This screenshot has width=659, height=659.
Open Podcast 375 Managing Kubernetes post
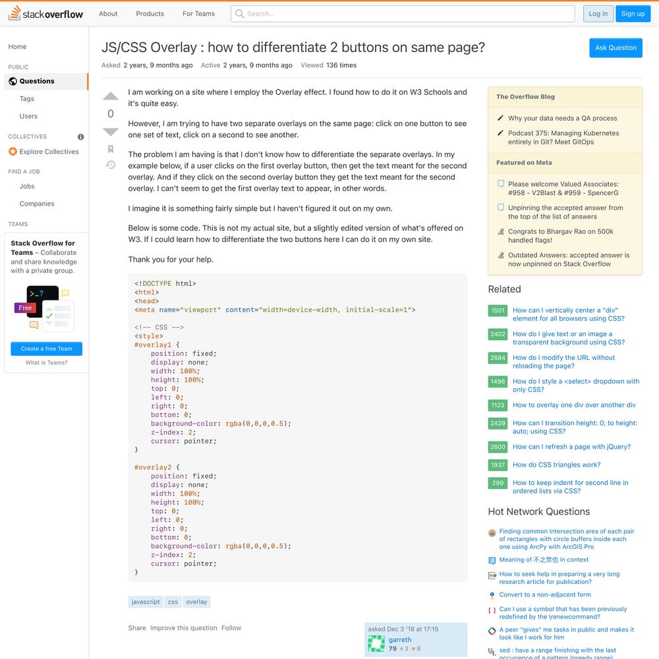(x=563, y=138)
